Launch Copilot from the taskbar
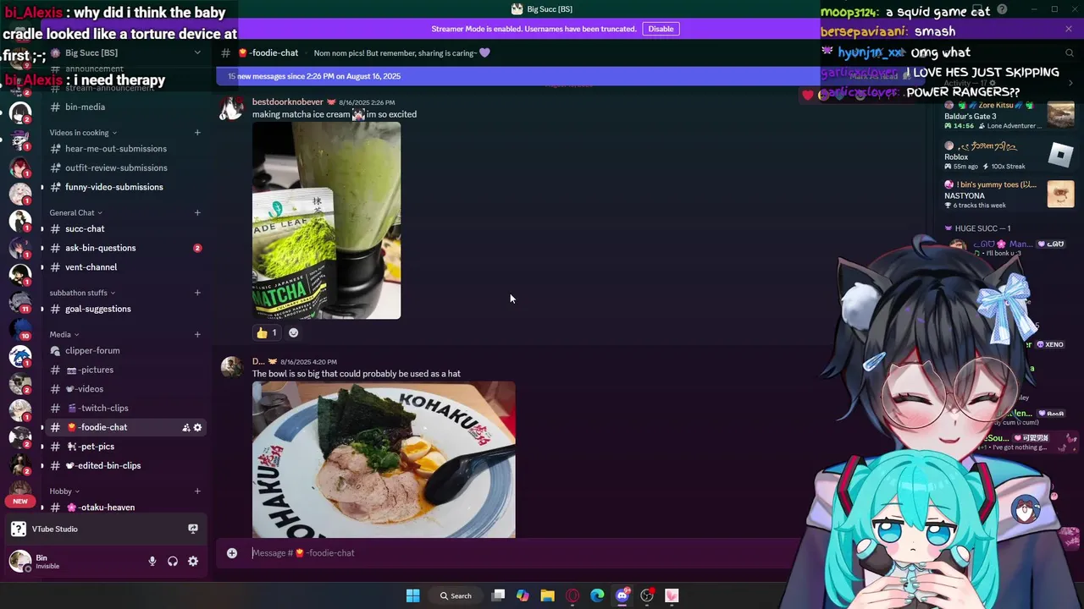This screenshot has height=609, width=1084. coord(523,595)
